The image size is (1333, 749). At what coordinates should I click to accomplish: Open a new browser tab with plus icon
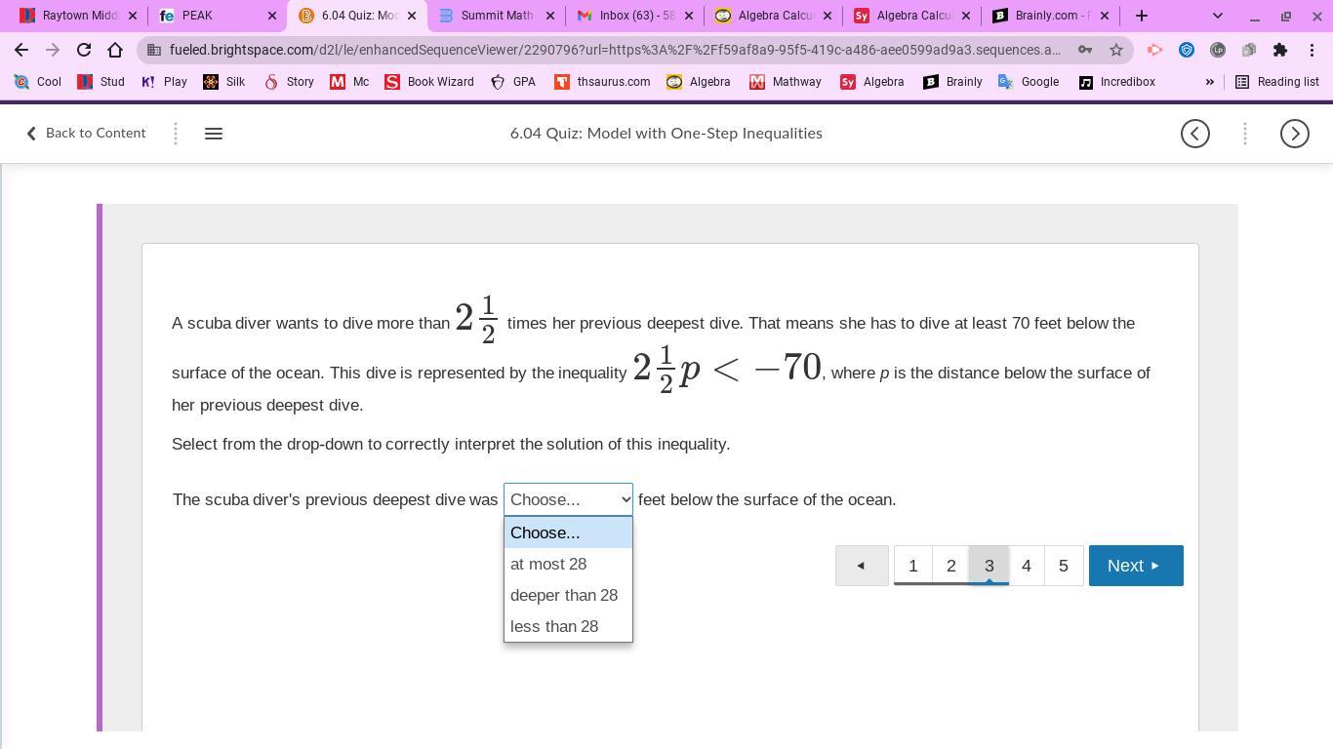tap(1142, 16)
